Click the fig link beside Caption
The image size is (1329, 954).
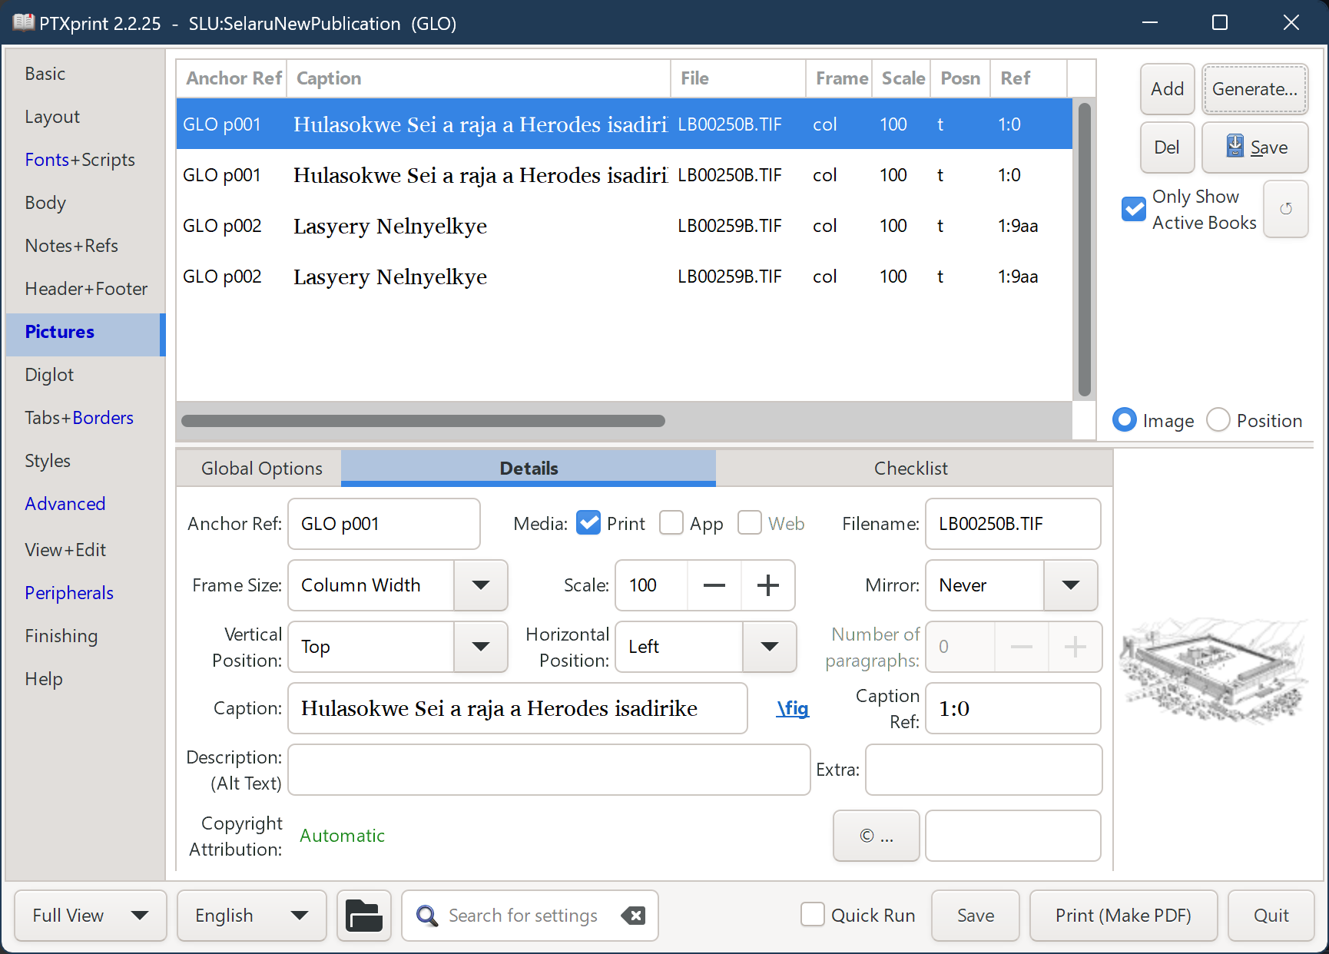pos(792,708)
